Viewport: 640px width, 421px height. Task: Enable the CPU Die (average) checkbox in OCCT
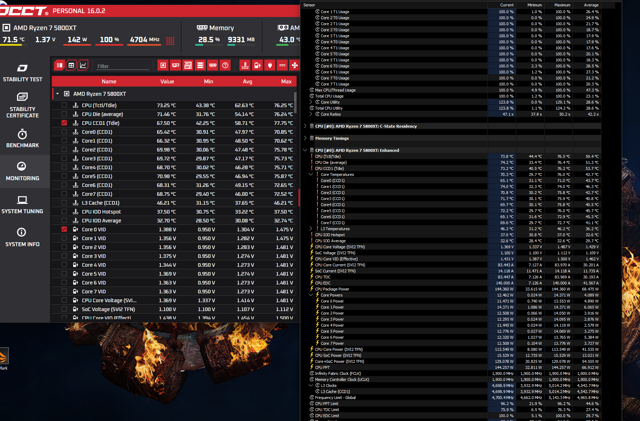coord(64,114)
